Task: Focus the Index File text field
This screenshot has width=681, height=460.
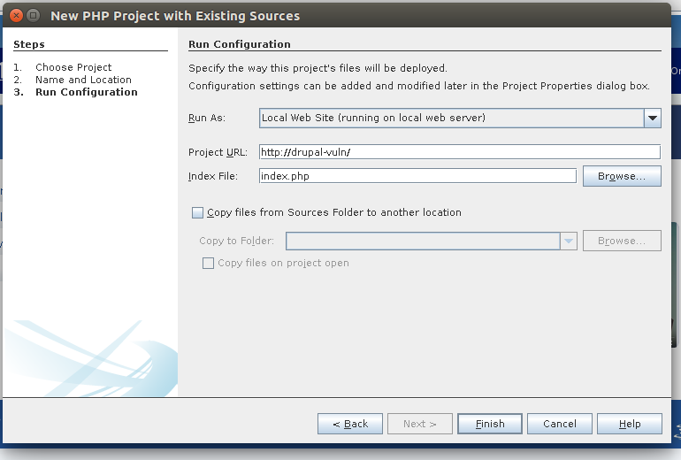Action: 417,176
